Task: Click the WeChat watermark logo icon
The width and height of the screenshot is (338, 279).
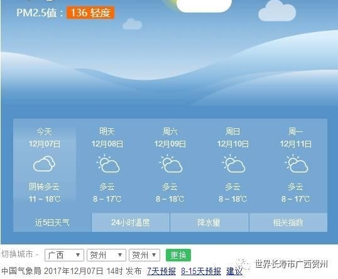Action: [x=243, y=265]
